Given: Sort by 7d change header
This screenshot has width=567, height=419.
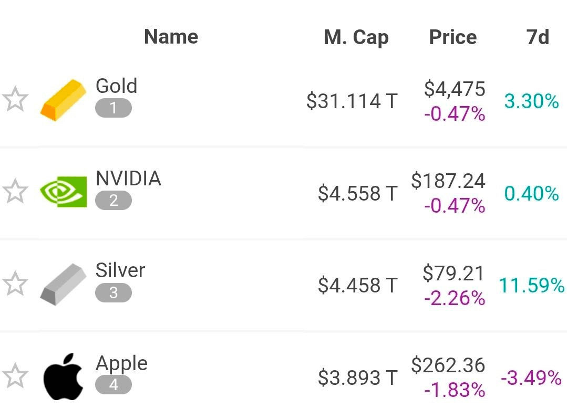Looking at the screenshot, I should pos(537,37).
